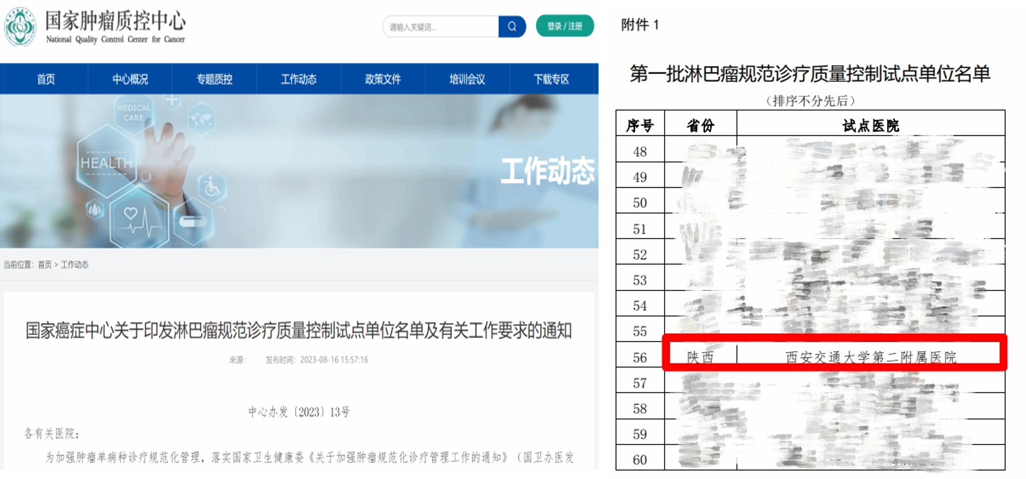This screenshot has width=1026, height=479.
Task: Click the HEALTH hexagon in banner
Action: [106, 163]
